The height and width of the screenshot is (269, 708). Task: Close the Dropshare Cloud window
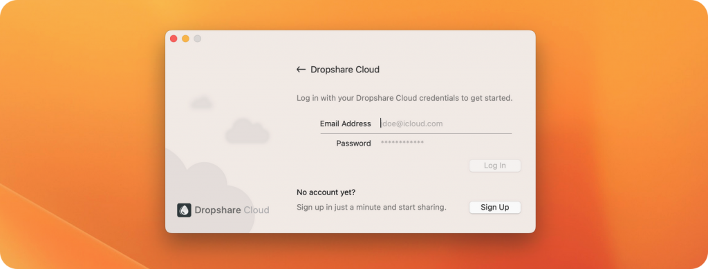click(174, 39)
